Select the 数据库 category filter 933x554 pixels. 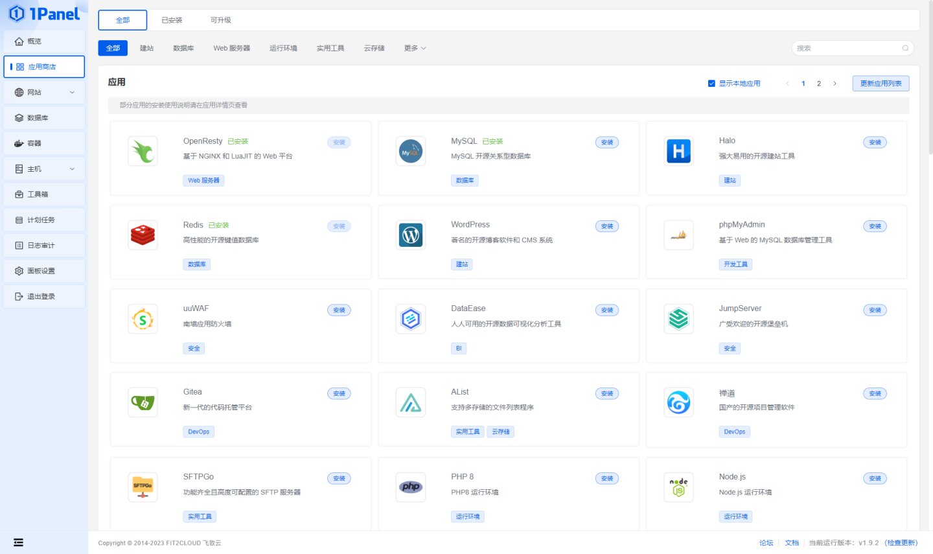click(183, 48)
